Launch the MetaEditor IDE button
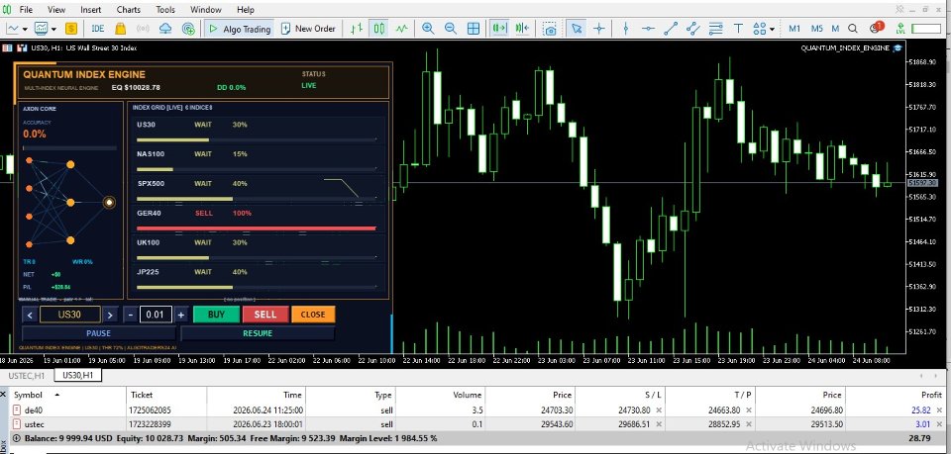This screenshot has width=951, height=454. coord(98,28)
